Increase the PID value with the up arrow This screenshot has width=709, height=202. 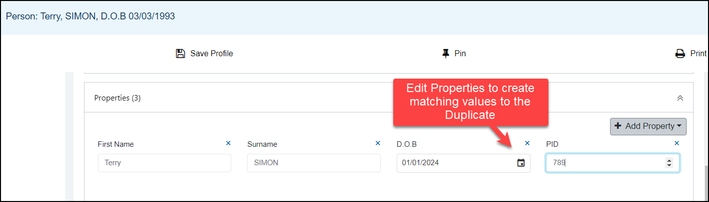(x=669, y=160)
